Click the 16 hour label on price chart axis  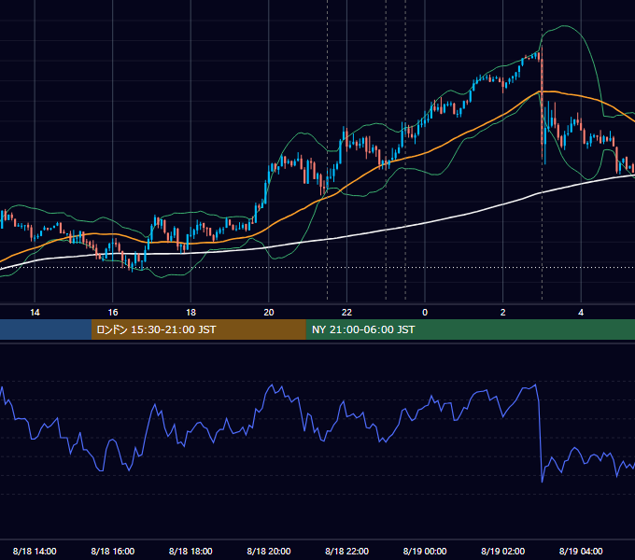[x=113, y=313]
